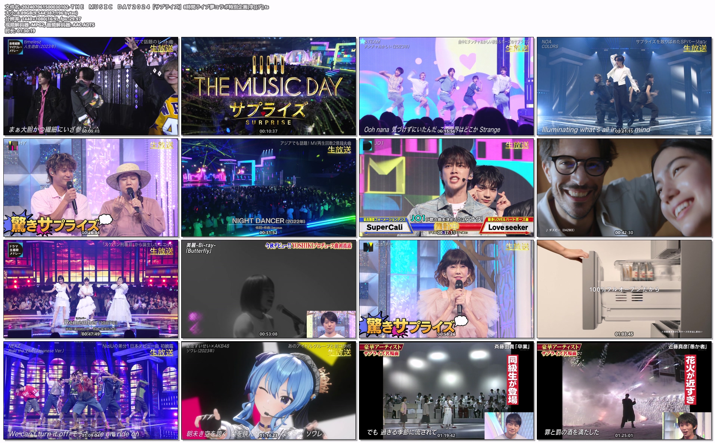Select the Remember 1987 thumbnail 00:47:49
This screenshot has width=715, height=443.
(91, 289)
